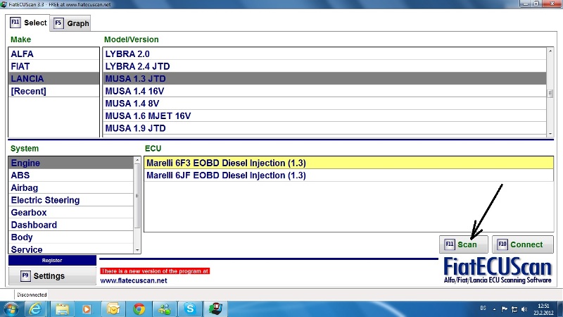Select ABS system

(71, 175)
